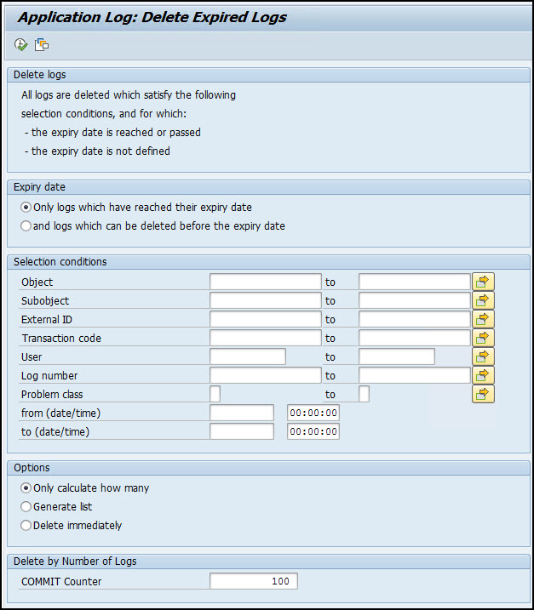Image resolution: width=534 pixels, height=610 pixels.
Task: Click the COMMIT Counter field showing 100
Action: [254, 581]
